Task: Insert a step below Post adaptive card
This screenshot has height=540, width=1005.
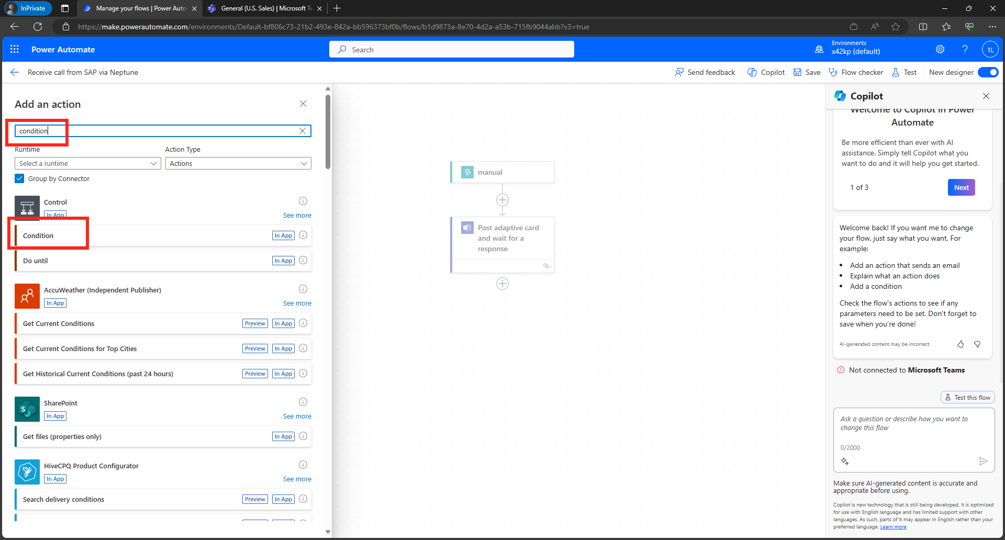Action: coord(502,284)
